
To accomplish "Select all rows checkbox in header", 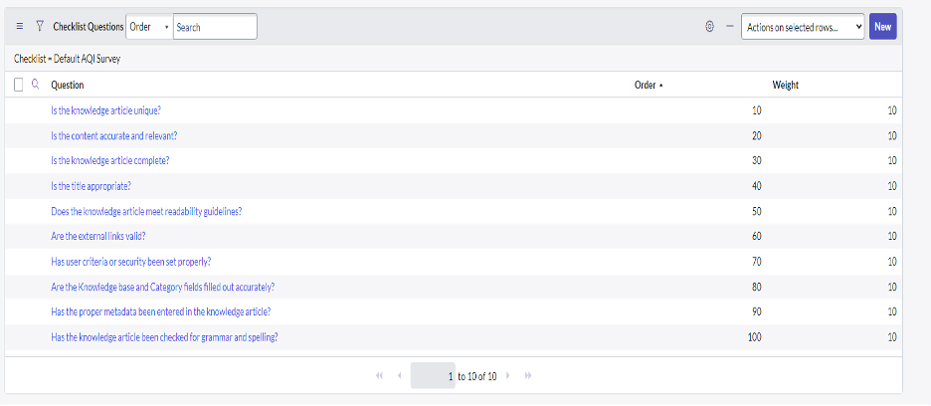I will click(x=19, y=85).
